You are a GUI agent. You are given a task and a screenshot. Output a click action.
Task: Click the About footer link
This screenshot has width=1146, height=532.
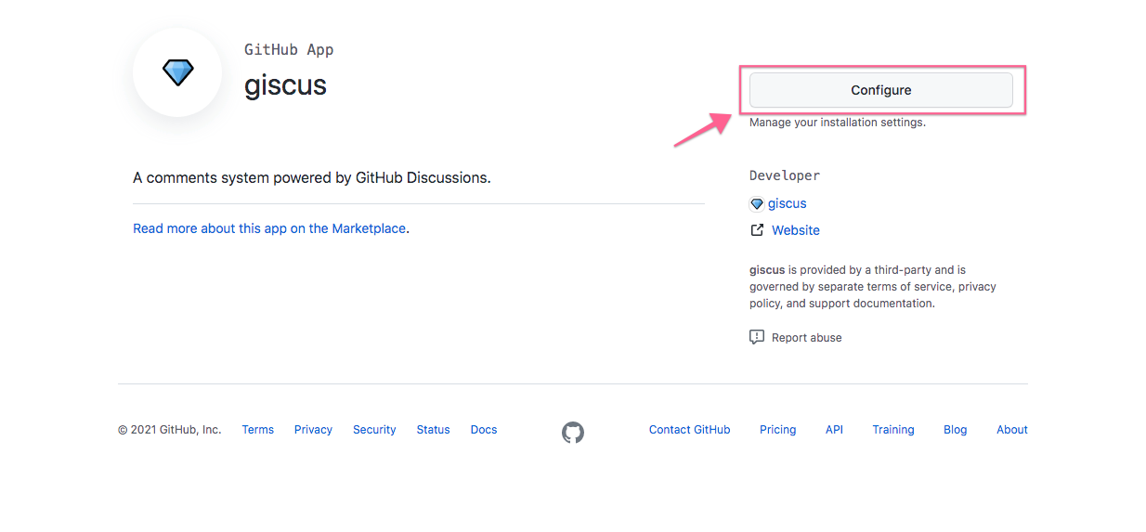coord(1012,430)
